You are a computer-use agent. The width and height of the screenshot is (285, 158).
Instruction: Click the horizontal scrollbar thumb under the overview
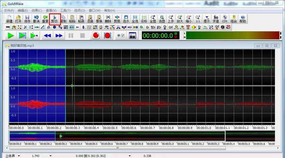click(x=118, y=148)
